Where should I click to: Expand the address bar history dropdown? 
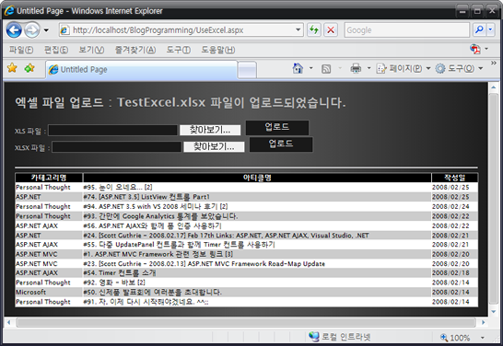298,30
